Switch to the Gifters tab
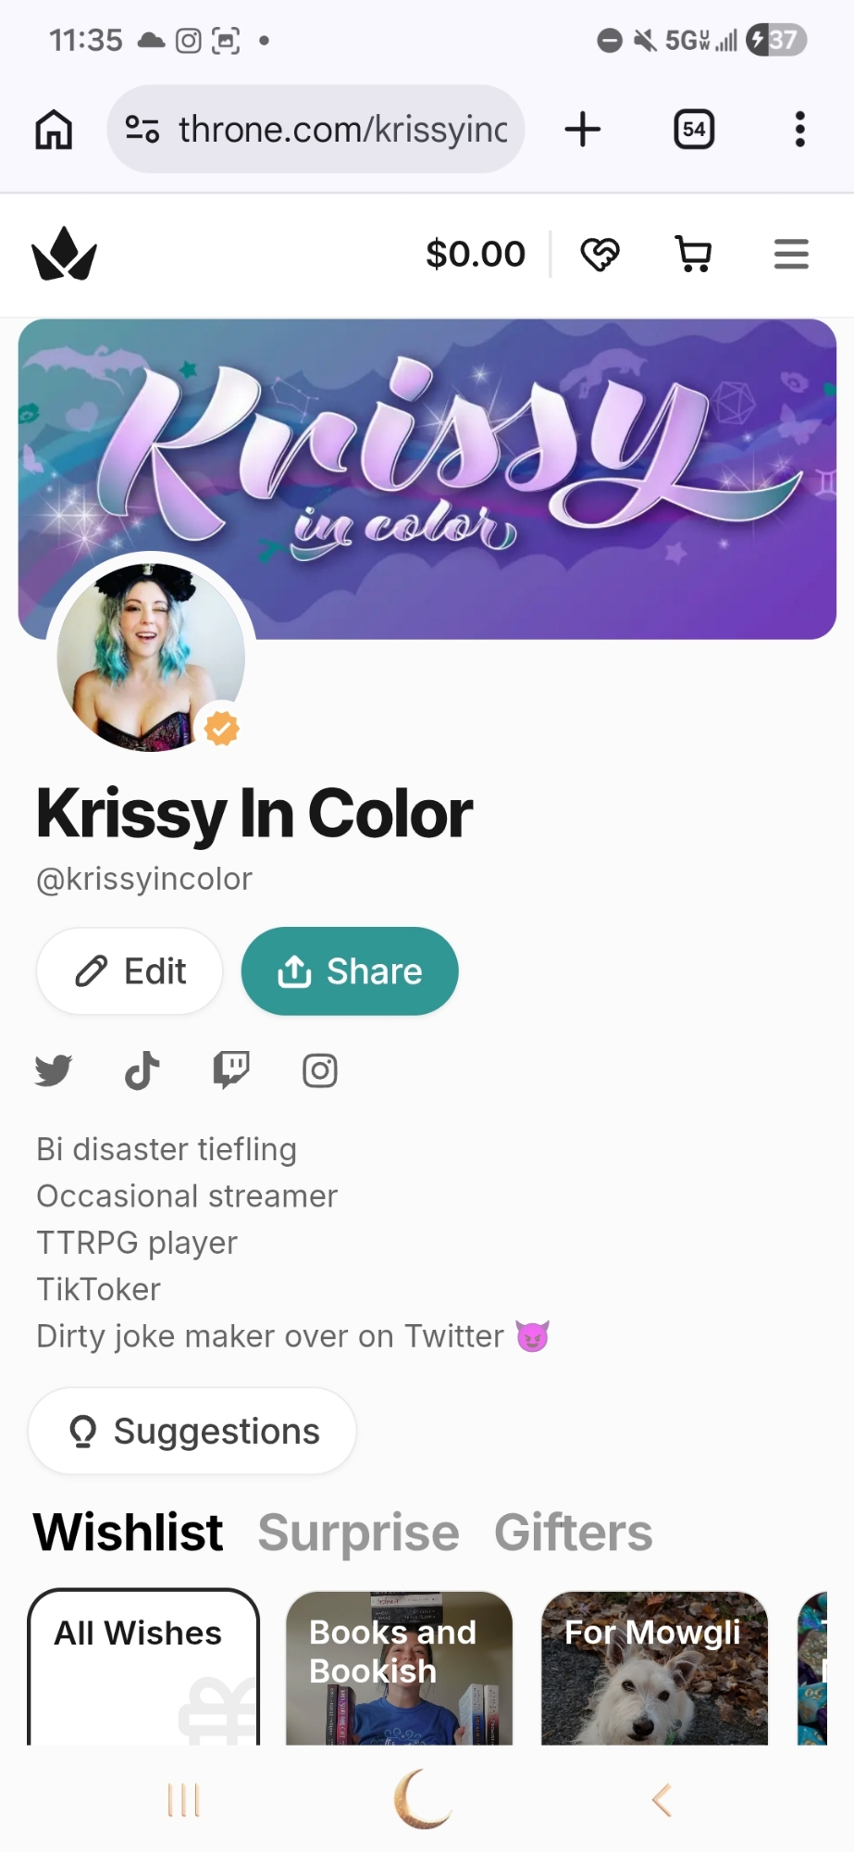Image resolution: width=854 pixels, height=1852 pixels. tap(574, 1533)
